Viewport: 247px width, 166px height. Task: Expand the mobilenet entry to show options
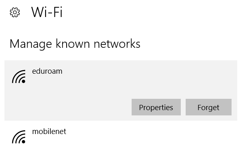point(121,137)
